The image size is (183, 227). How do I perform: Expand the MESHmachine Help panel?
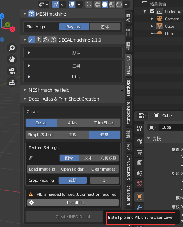click(25, 90)
